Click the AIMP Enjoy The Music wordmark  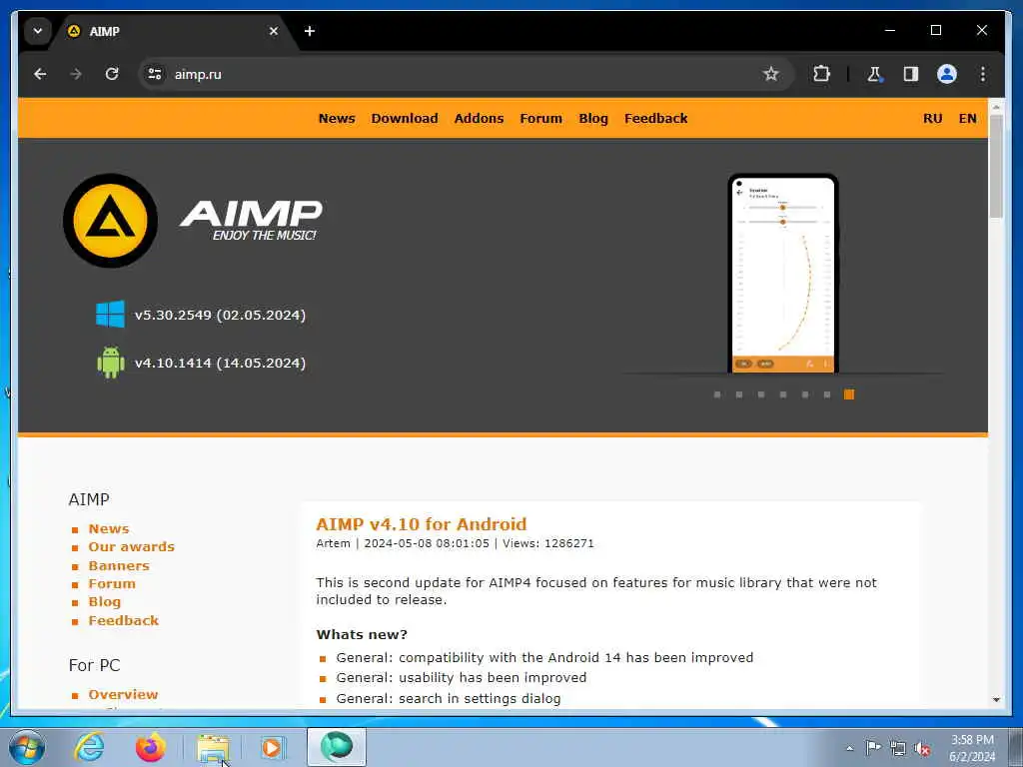coord(251,221)
